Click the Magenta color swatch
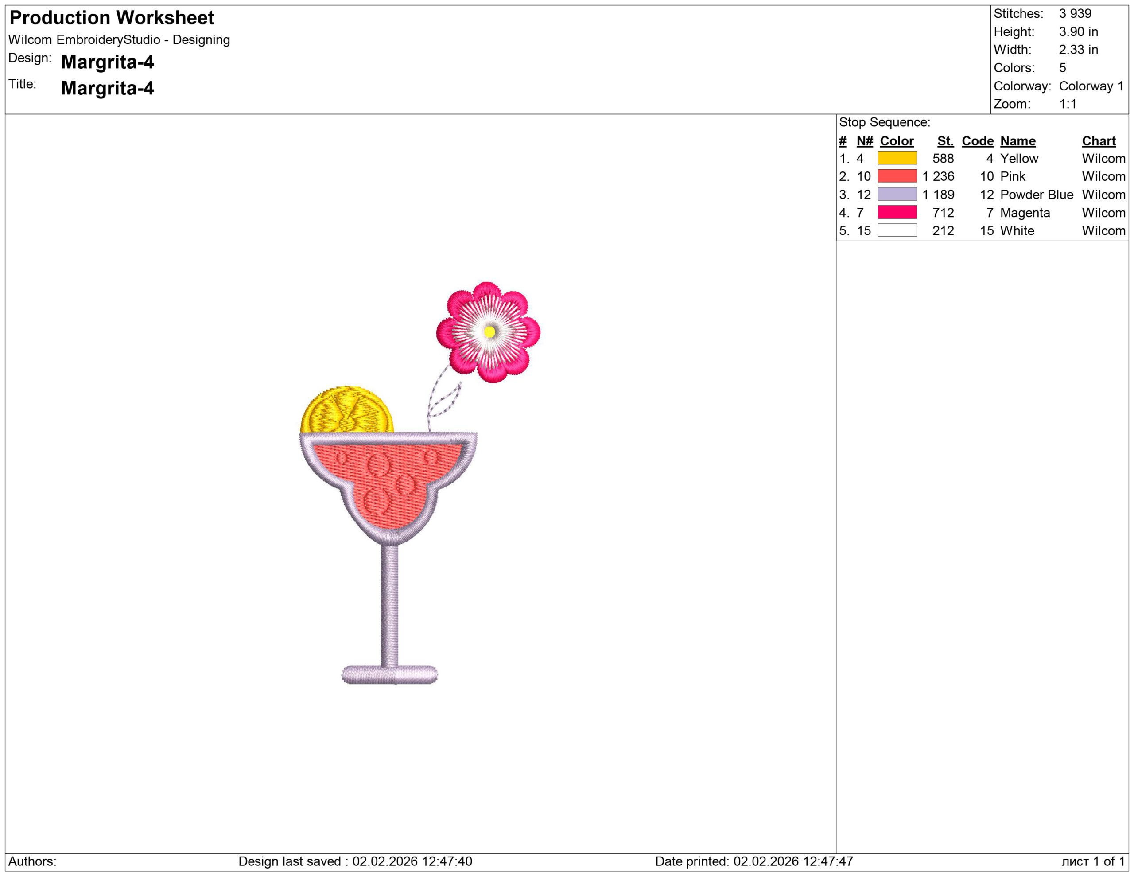 (897, 212)
